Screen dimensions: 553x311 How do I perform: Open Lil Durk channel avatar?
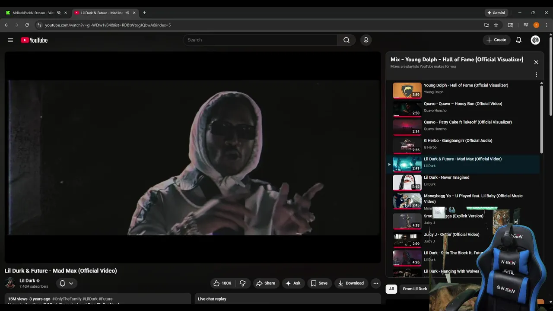[10, 283]
